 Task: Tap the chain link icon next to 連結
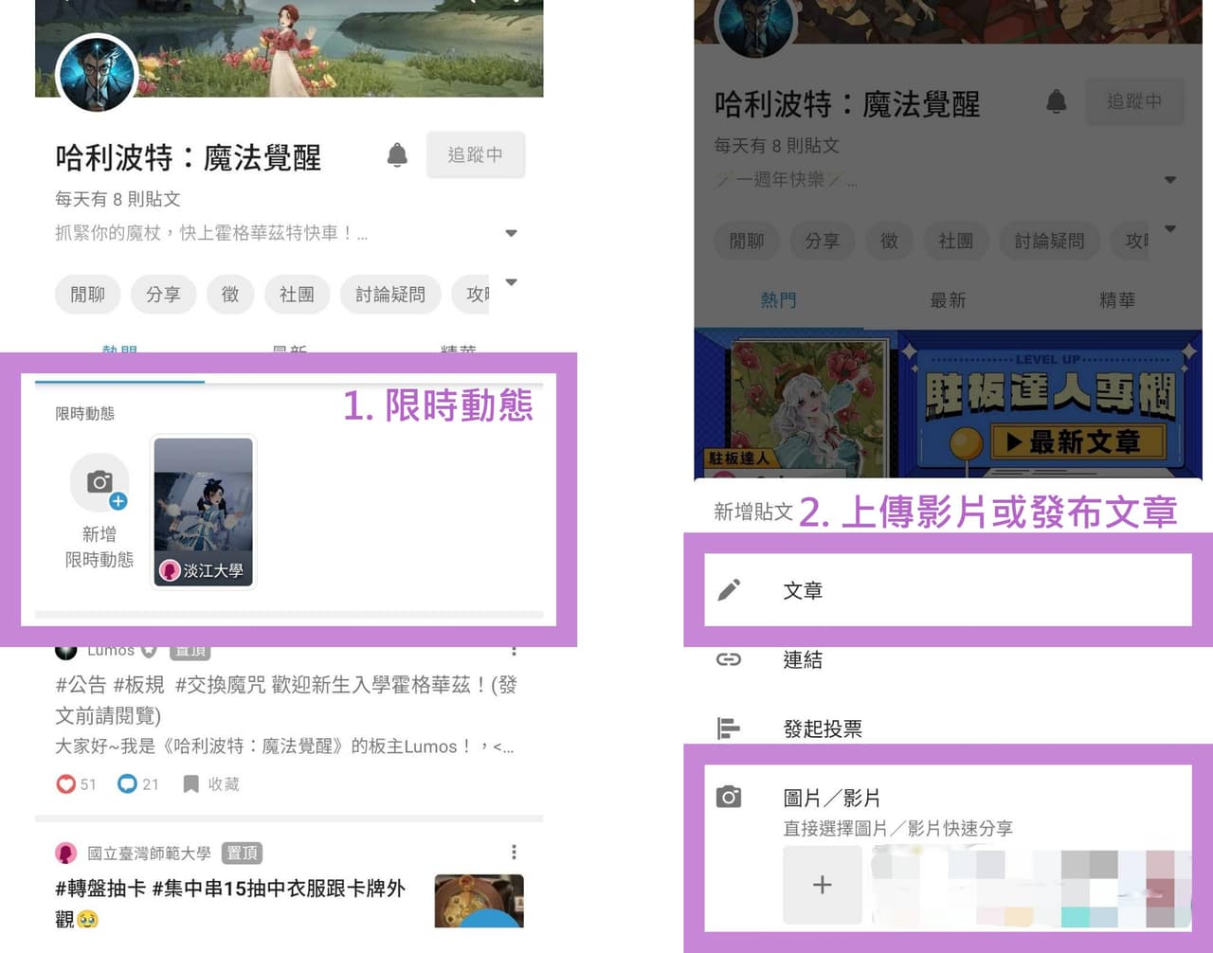pos(729,659)
